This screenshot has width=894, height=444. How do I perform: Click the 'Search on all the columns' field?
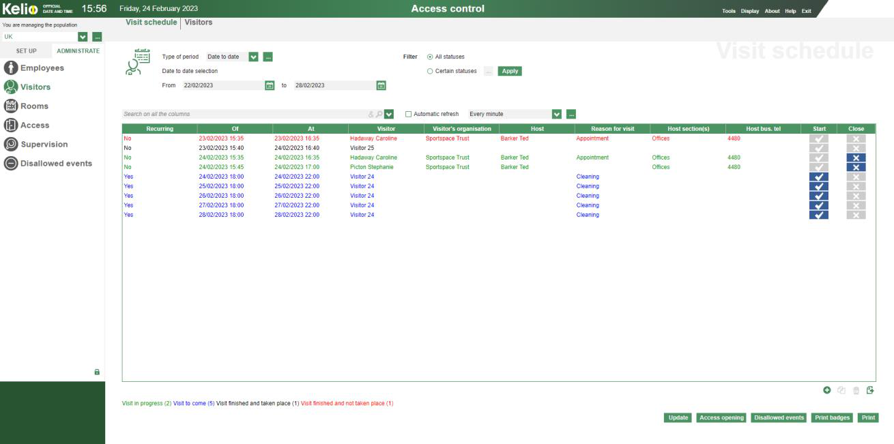click(246, 114)
